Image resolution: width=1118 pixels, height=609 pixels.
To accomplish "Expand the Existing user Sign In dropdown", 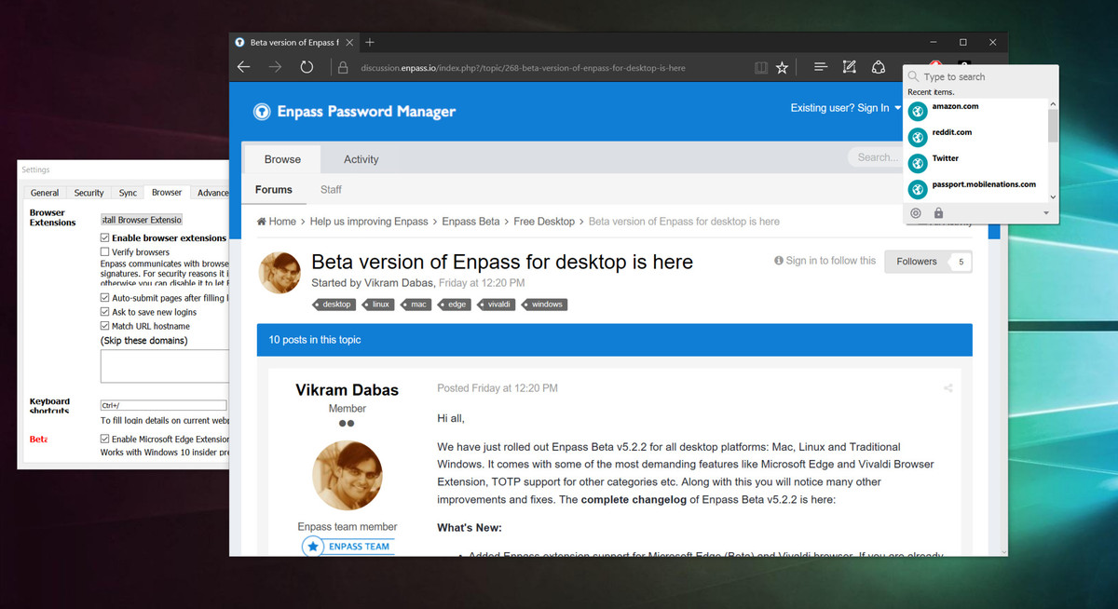I will [846, 108].
